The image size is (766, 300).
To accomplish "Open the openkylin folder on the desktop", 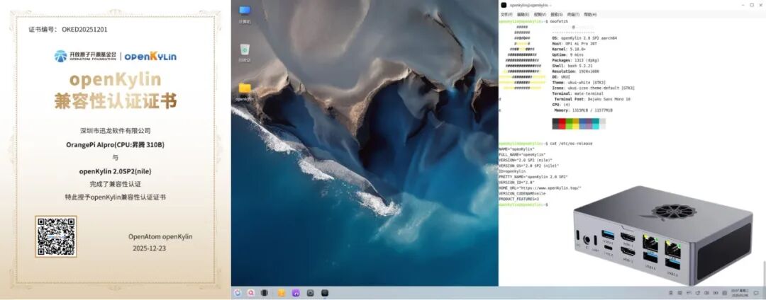I will tap(245, 88).
